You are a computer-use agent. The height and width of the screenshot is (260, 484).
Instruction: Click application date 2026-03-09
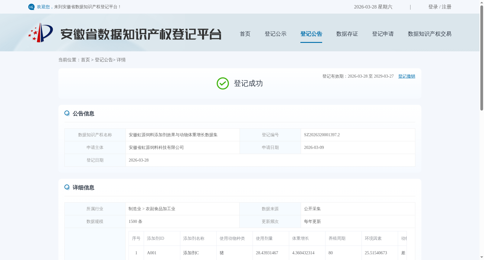pyautogui.click(x=314, y=147)
